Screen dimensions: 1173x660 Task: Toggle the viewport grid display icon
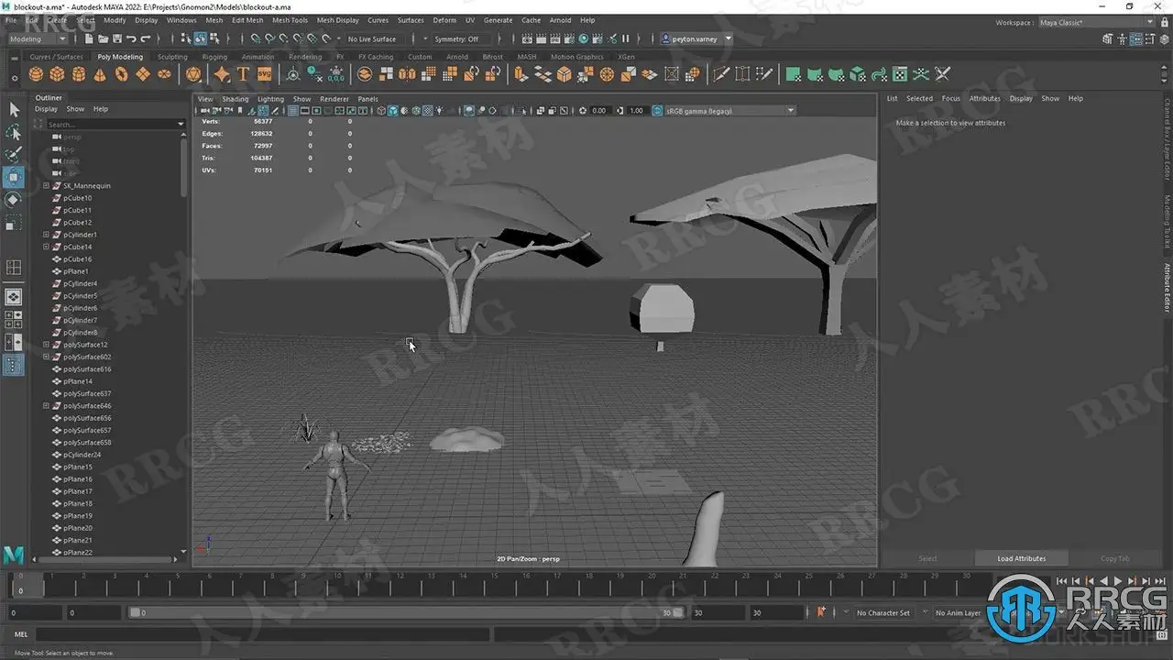(293, 111)
